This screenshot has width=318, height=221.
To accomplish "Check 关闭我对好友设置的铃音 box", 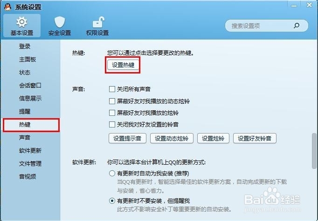I will [112, 124].
